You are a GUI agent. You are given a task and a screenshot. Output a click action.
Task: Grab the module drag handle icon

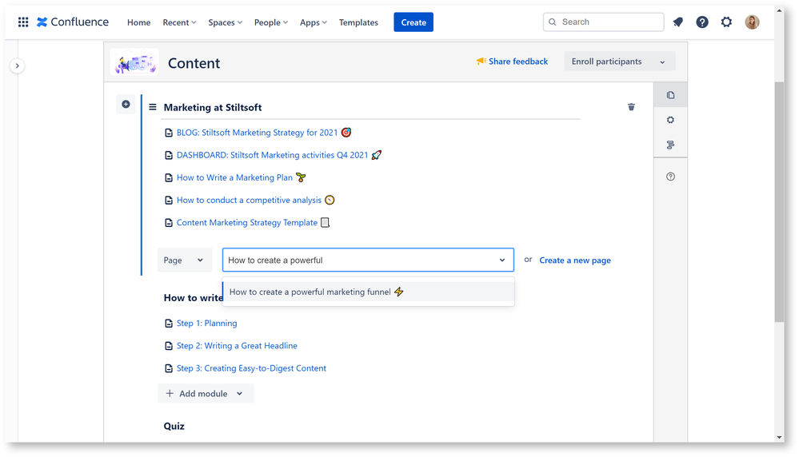click(152, 107)
